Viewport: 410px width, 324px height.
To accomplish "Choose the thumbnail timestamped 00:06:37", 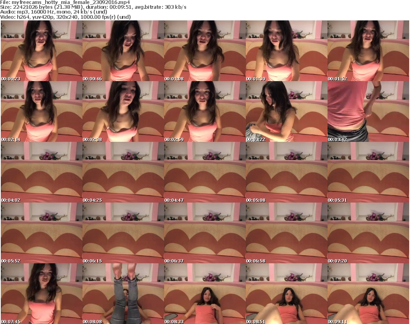I will (205, 233).
